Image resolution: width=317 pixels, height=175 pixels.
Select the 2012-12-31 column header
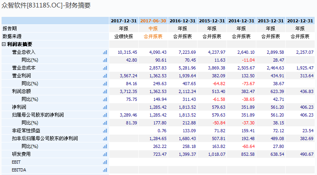coord(300,21)
